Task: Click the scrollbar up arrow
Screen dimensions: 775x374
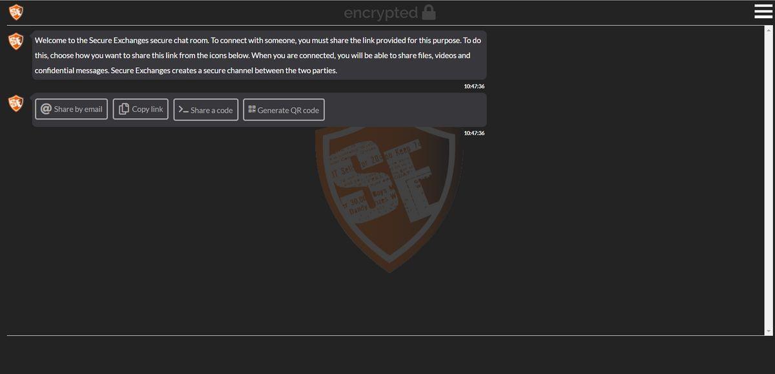Action: point(769,30)
